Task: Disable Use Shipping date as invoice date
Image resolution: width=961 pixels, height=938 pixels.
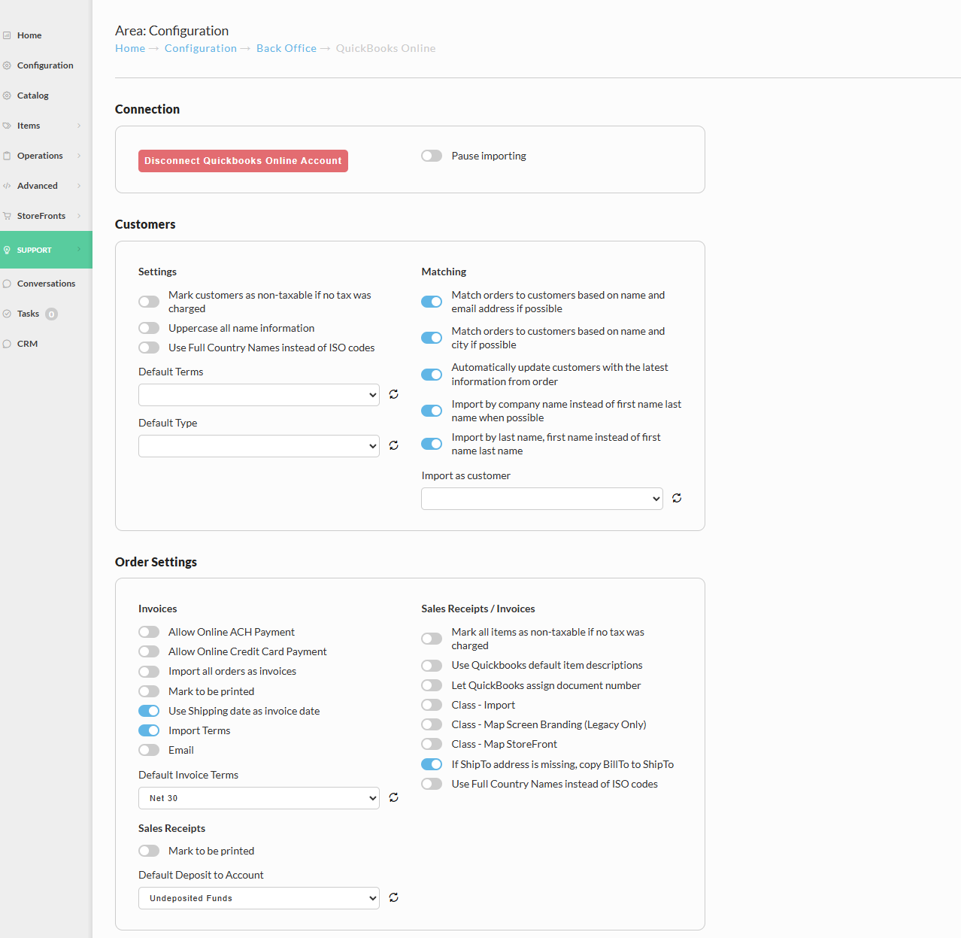Action: point(148,710)
